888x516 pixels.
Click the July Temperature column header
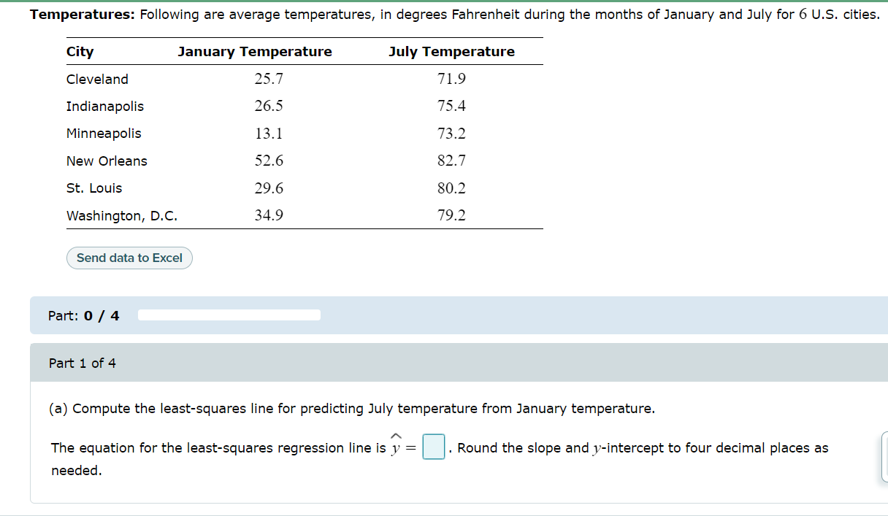[x=451, y=51]
